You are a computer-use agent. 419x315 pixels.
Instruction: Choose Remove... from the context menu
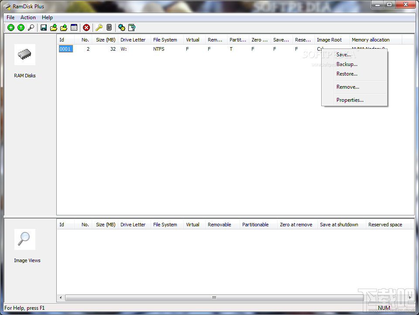click(x=354, y=87)
